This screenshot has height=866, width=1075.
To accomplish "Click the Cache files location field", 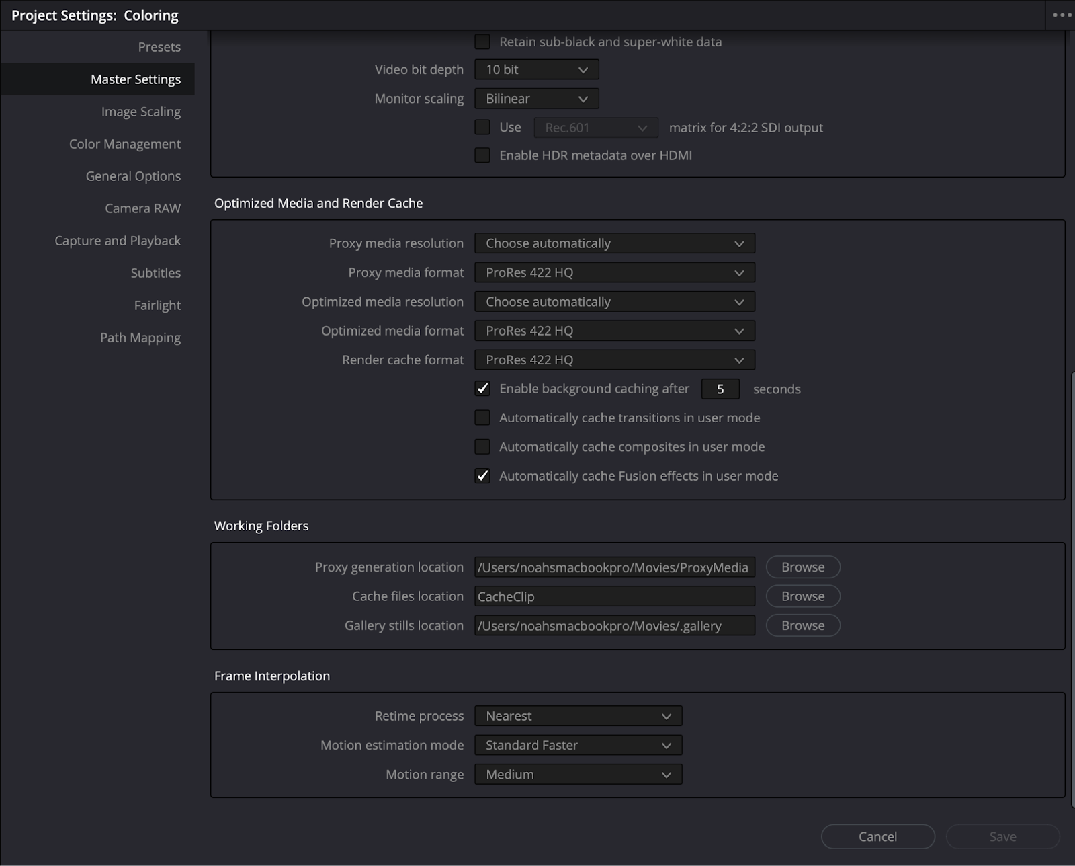I will click(614, 596).
